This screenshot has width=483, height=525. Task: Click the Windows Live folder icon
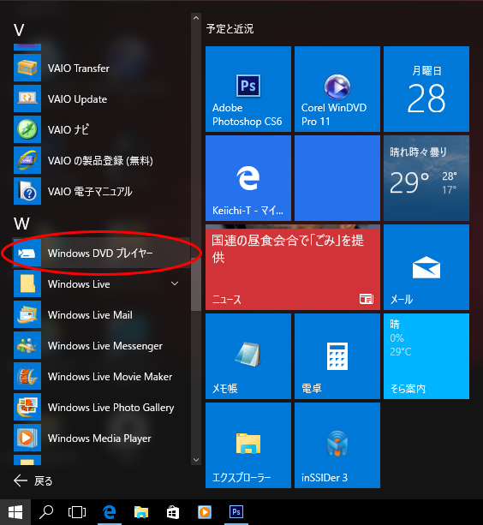[x=27, y=284]
